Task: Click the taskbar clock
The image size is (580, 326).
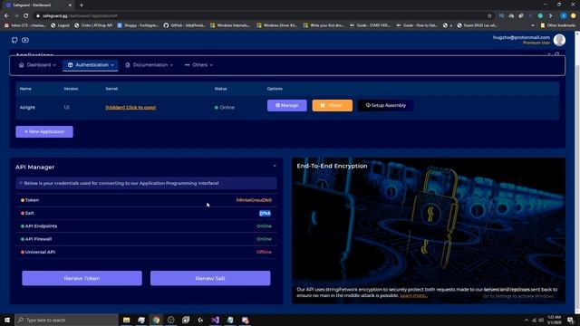Action: coord(554,320)
